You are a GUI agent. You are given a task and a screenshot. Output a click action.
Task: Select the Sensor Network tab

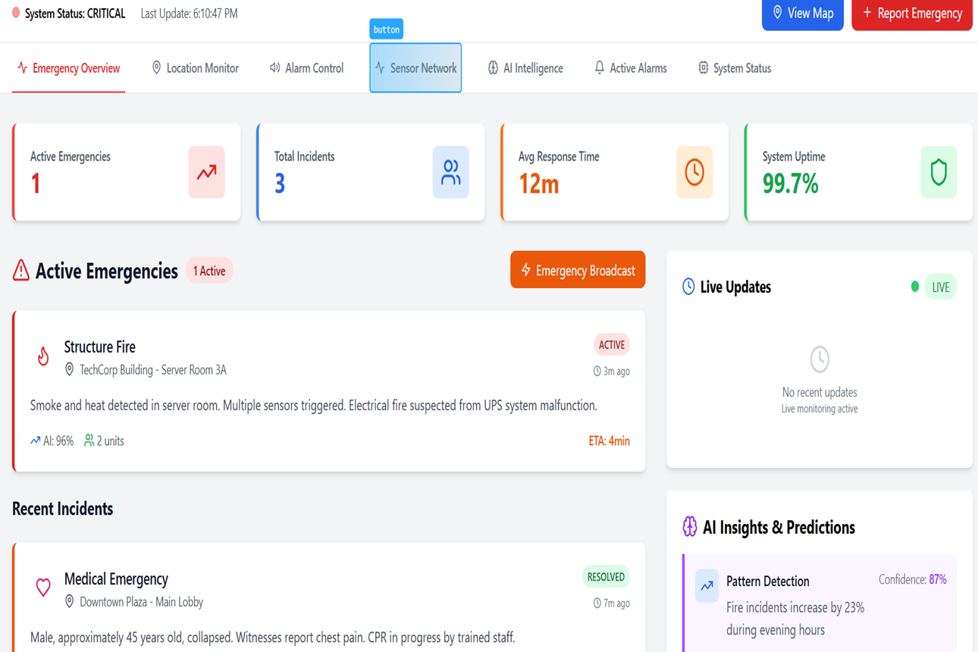[415, 68]
